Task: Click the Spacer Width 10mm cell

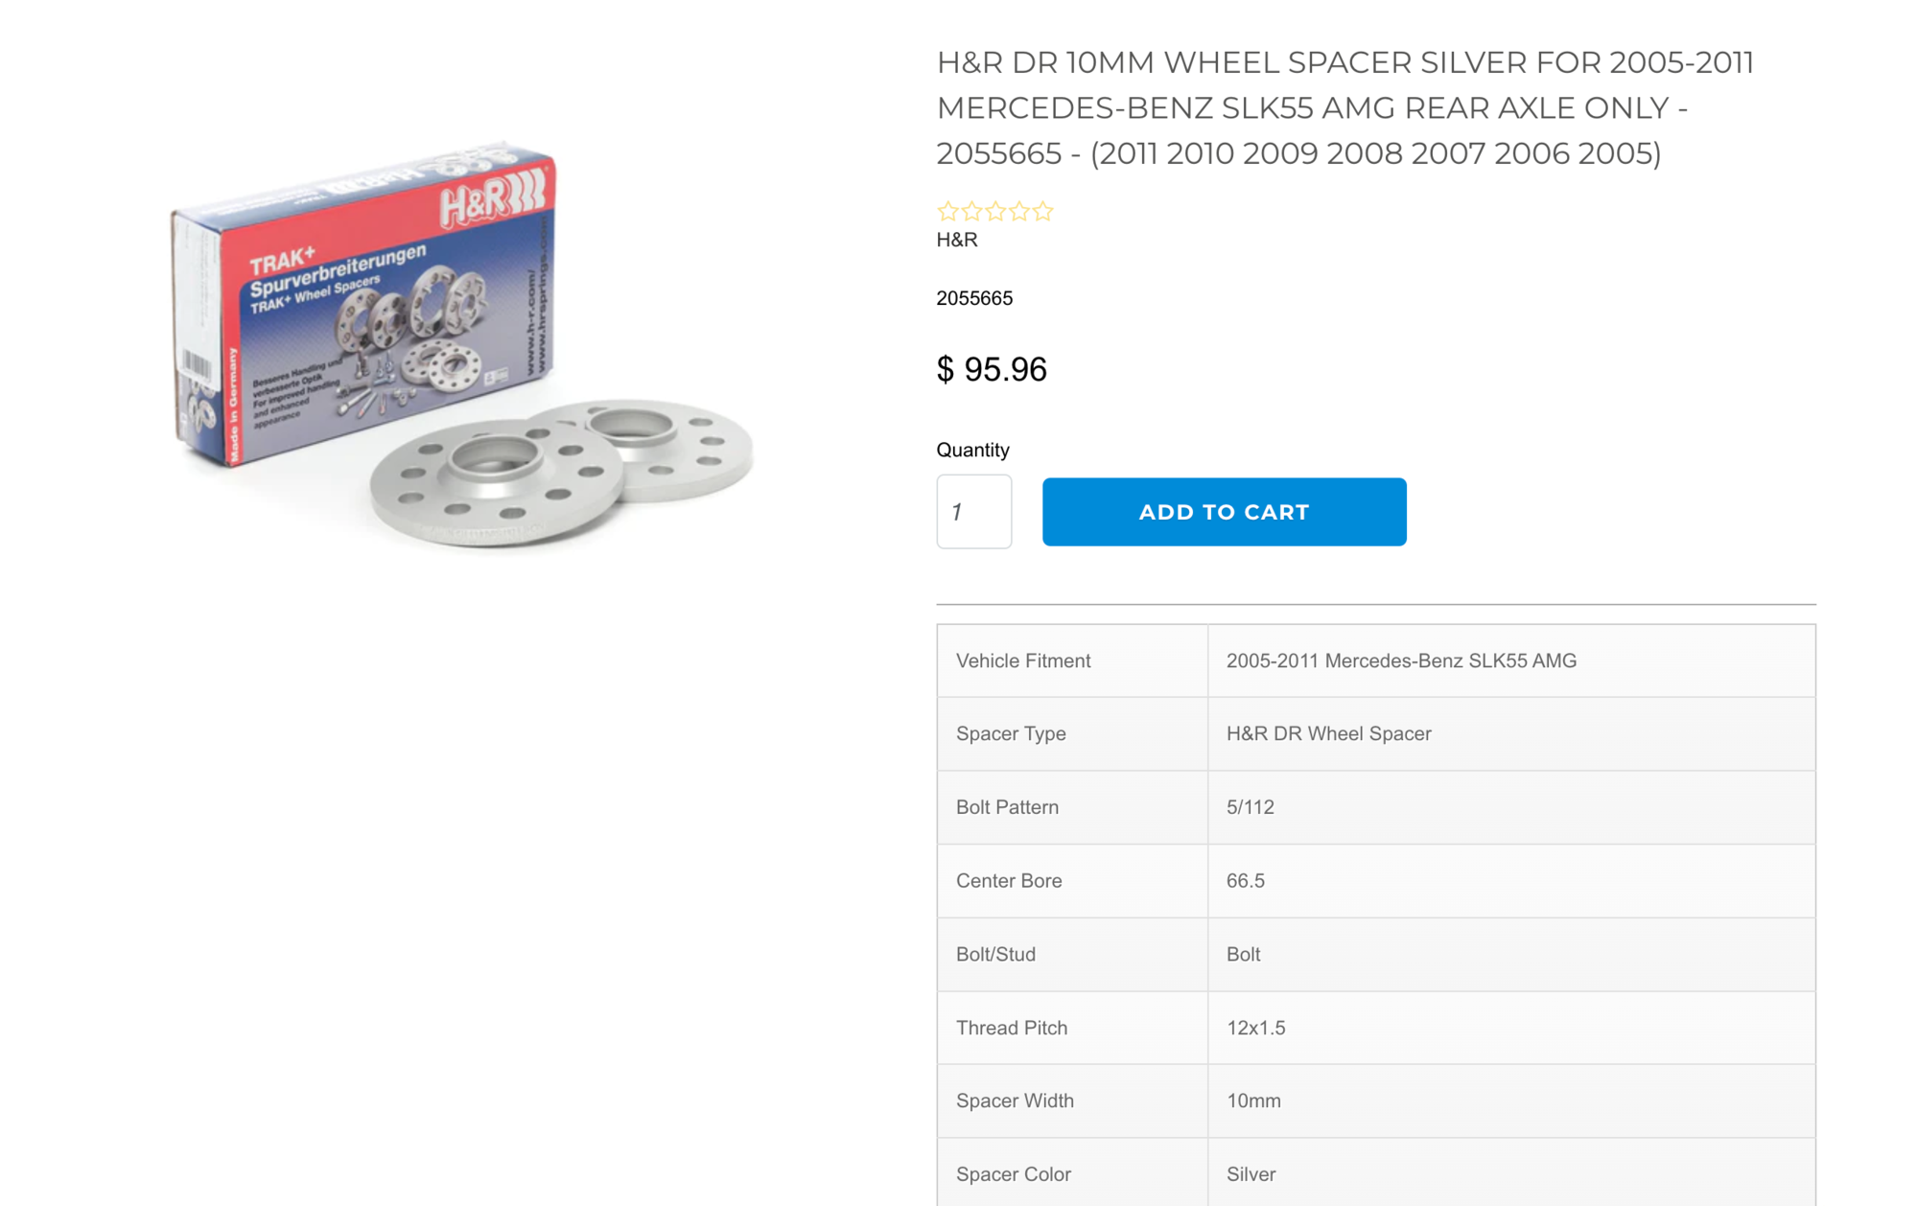Action: click(x=1511, y=1101)
